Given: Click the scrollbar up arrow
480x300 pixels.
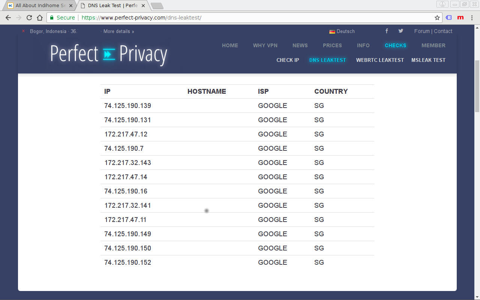Looking at the screenshot, I should pos(477,28).
